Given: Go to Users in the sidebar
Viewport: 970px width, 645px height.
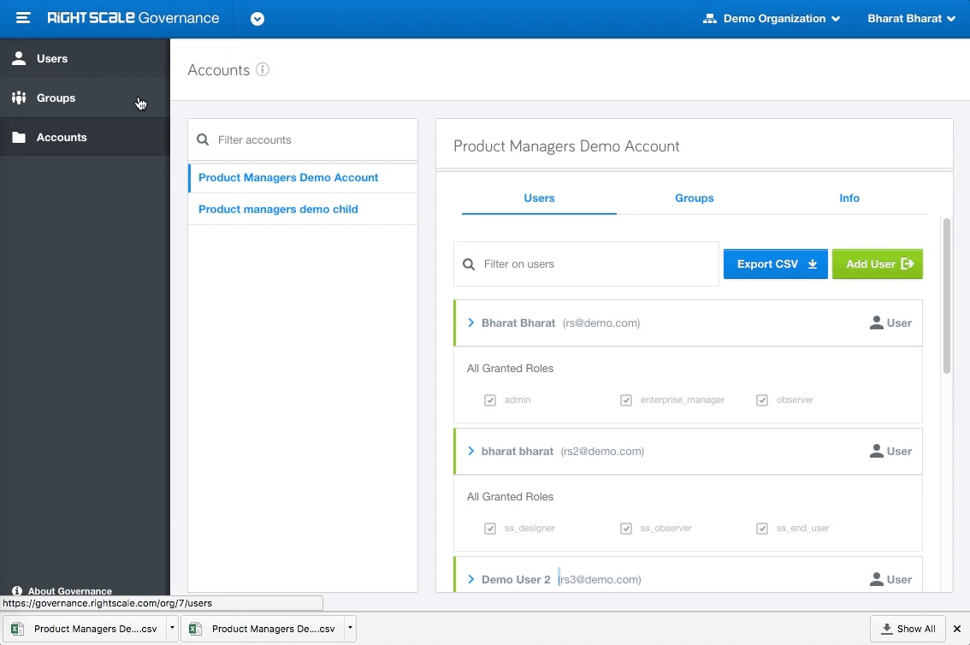Looking at the screenshot, I should tap(85, 59).
